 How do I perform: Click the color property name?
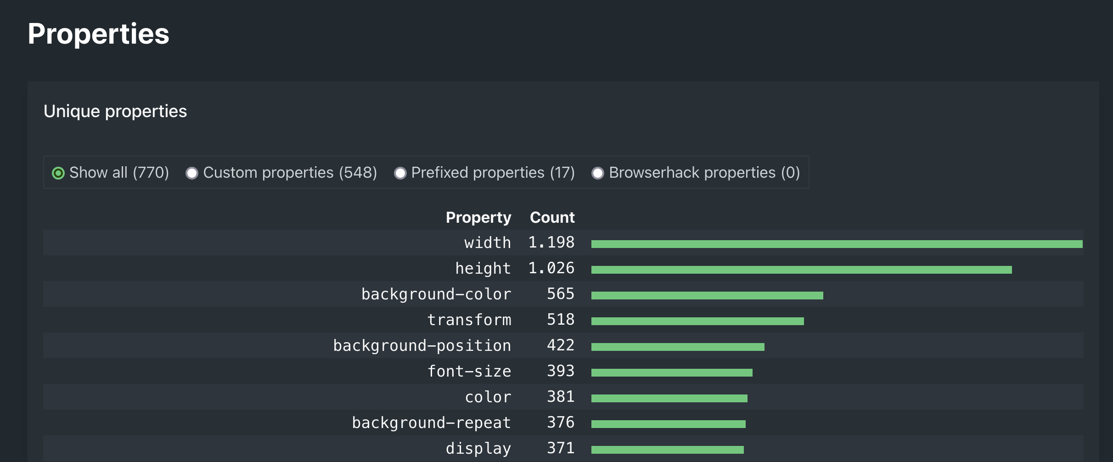tap(488, 397)
